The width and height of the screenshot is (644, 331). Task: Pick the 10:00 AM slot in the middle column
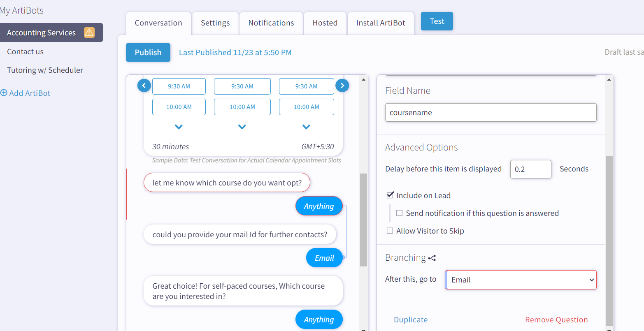242,107
